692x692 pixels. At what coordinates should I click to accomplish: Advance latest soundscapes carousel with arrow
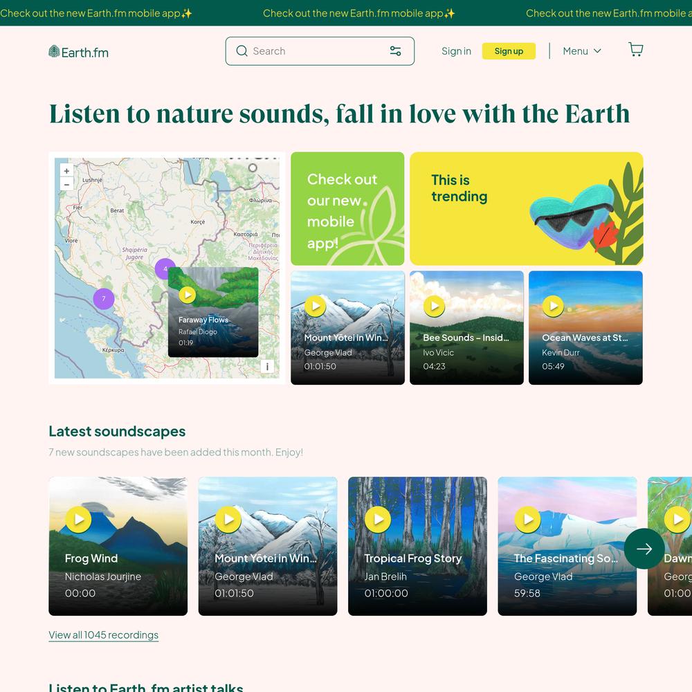pos(644,549)
